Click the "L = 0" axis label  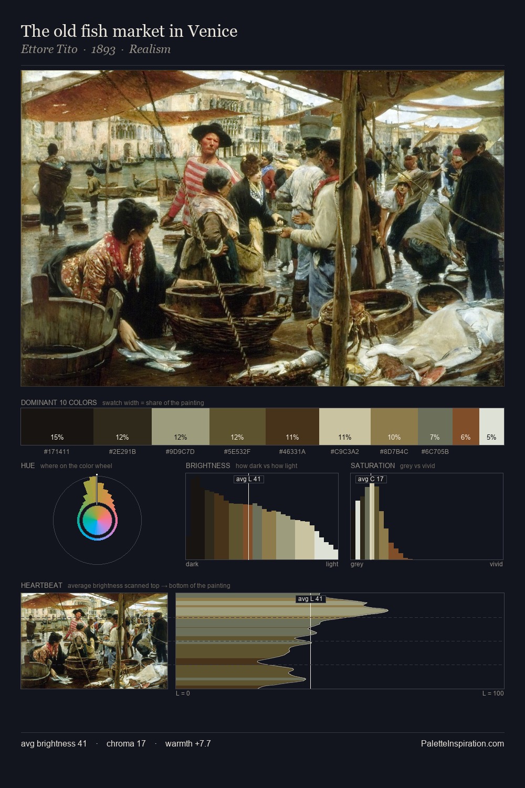tap(183, 693)
